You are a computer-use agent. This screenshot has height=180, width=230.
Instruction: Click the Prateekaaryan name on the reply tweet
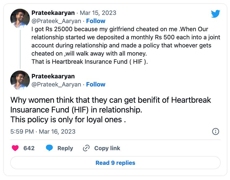pos(53,76)
